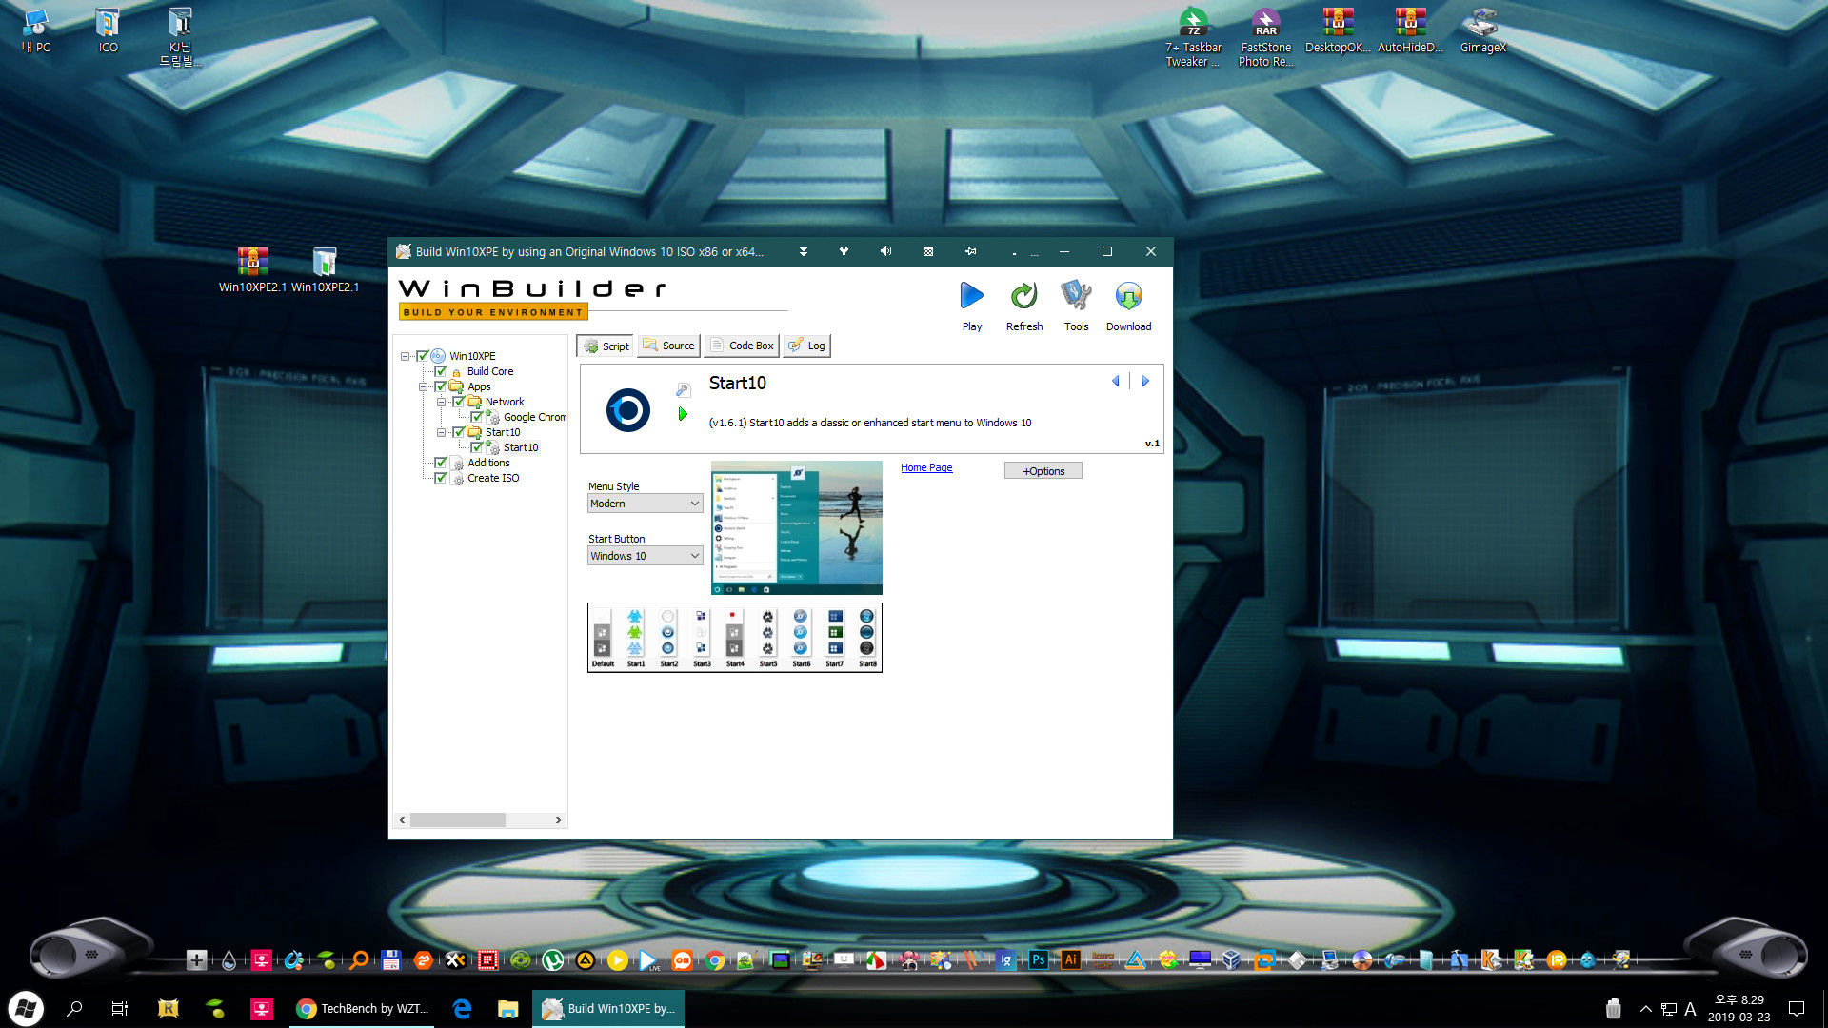Switch to the Code Box tab

(x=742, y=346)
